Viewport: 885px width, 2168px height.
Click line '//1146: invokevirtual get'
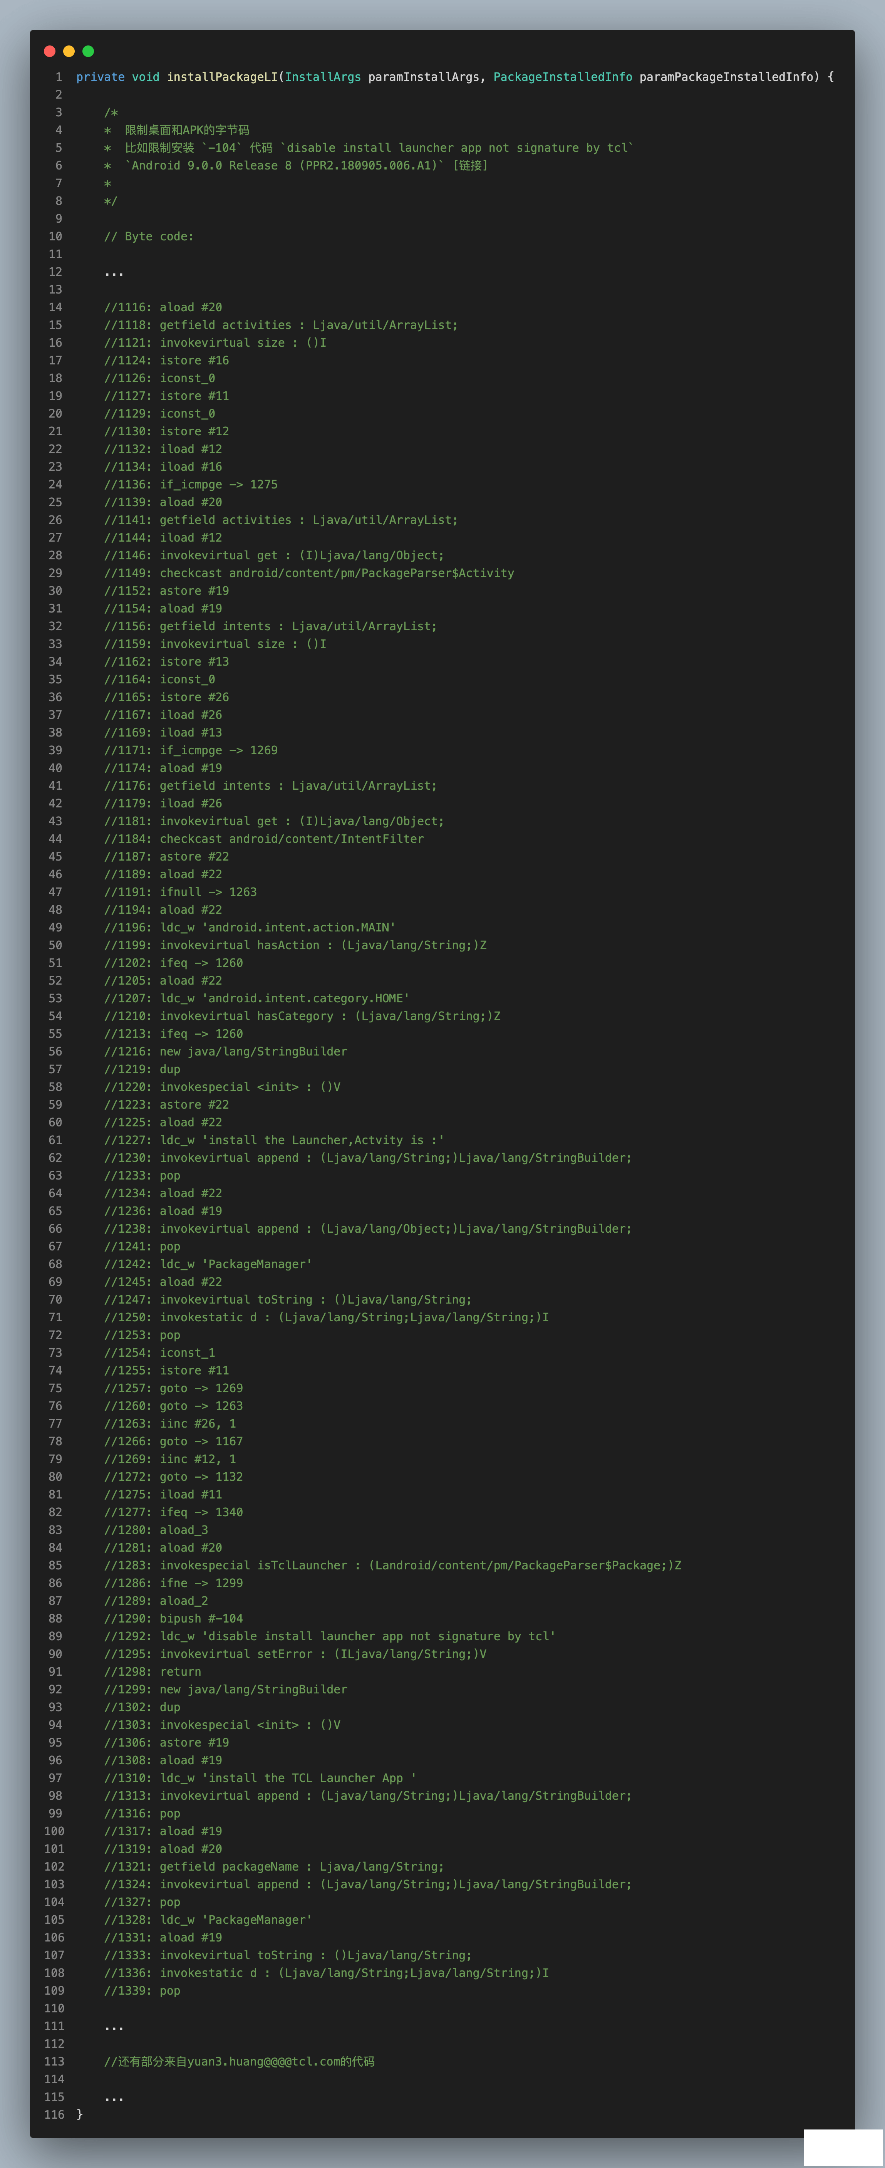pos(274,555)
